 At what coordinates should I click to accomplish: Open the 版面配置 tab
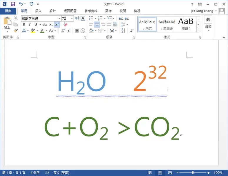(70, 11)
